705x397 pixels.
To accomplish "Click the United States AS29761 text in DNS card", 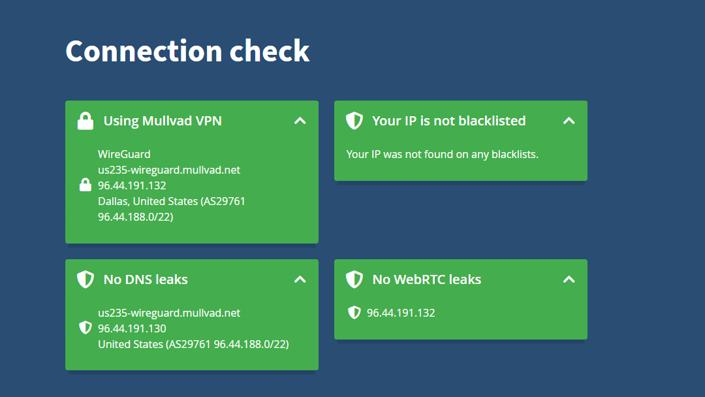I will tap(193, 344).
